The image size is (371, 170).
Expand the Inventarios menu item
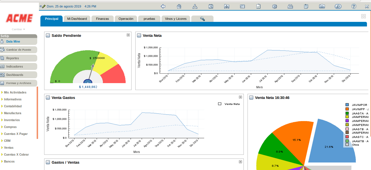click(12, 120)
